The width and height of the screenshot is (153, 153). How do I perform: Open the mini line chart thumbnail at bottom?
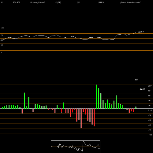[x=76, y=147]
